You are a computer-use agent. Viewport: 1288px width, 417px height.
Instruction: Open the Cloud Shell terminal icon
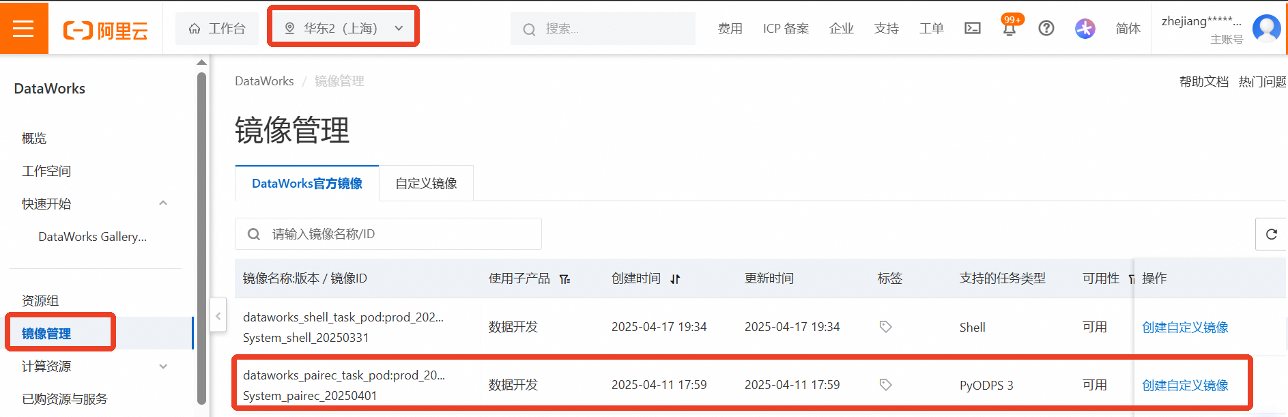point(973,28)
